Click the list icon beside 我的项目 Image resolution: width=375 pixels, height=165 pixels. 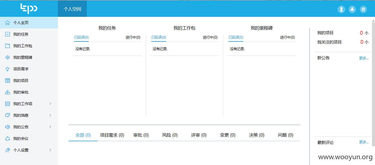pos(8,81)
